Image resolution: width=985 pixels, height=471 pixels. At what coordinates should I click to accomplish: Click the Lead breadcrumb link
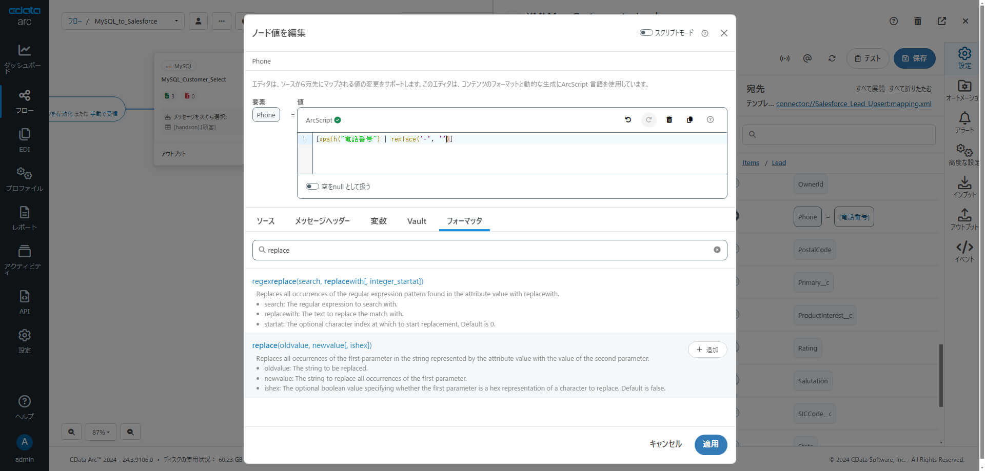click(779, 163)
